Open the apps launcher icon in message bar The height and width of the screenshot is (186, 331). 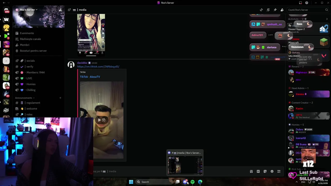(x=279, y=171)
